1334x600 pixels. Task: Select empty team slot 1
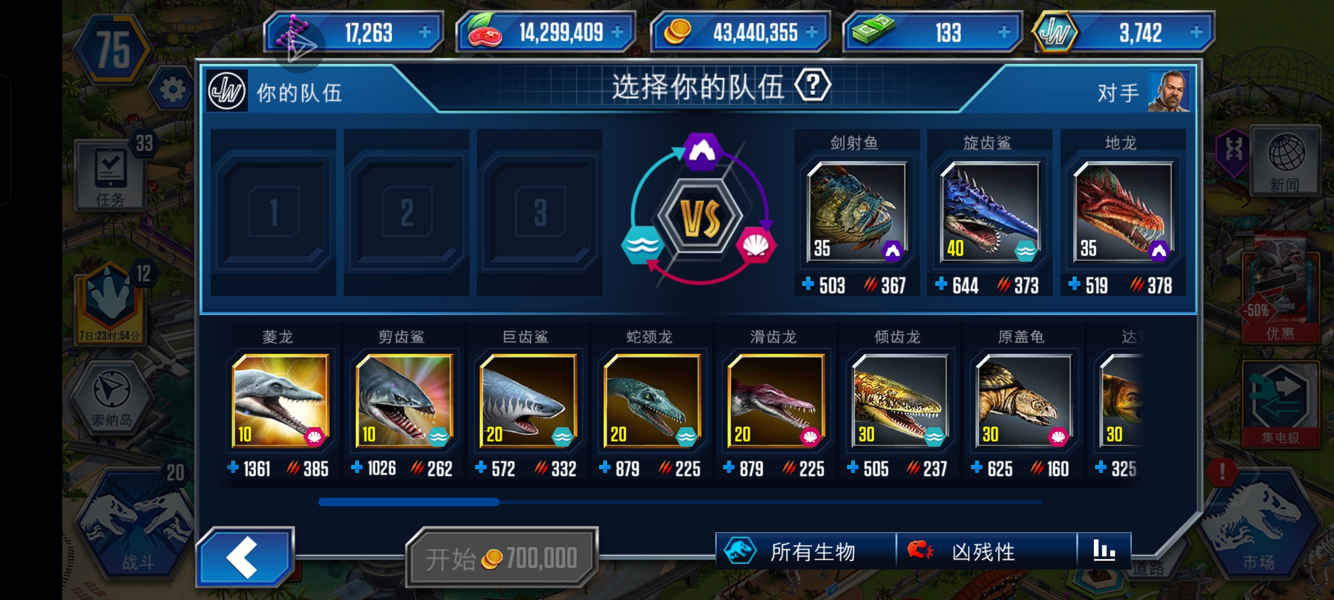[x=273, y=212]
